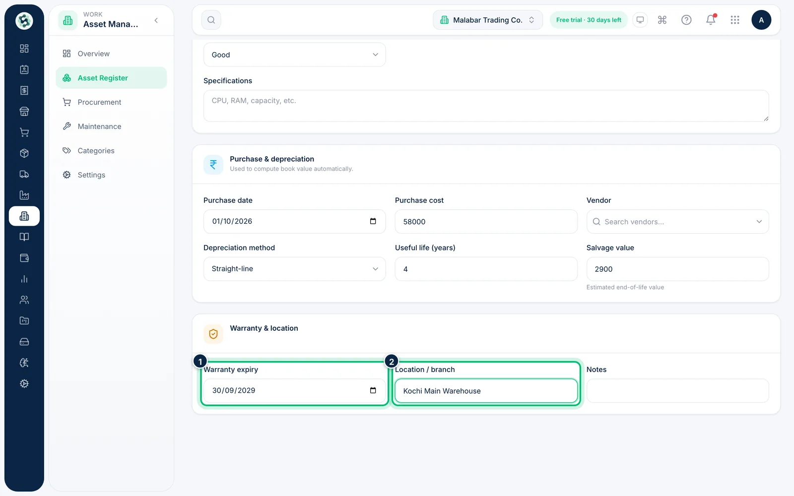This screenshot has width=794, height=496.
Task: Open the open-book icon in the rail
Action: pos(24,237)
